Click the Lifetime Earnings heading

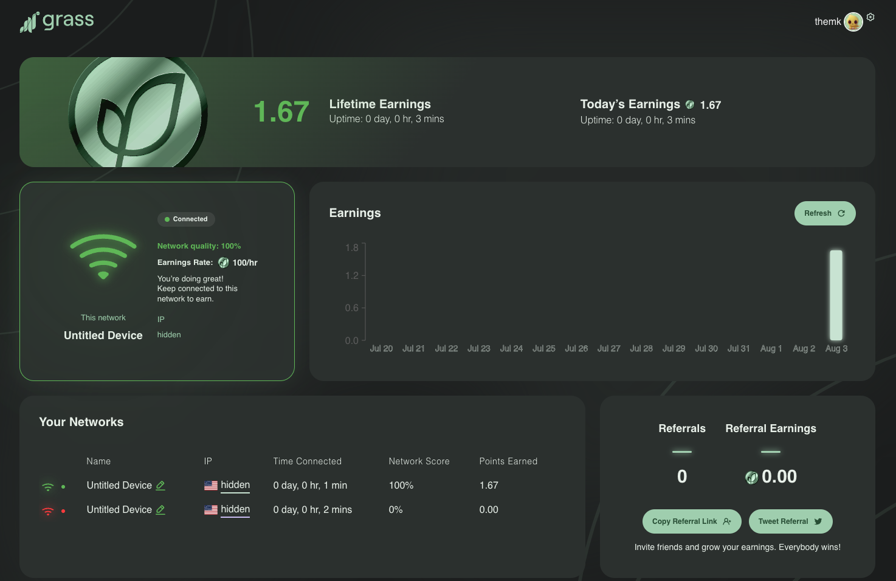pos(380,104)
